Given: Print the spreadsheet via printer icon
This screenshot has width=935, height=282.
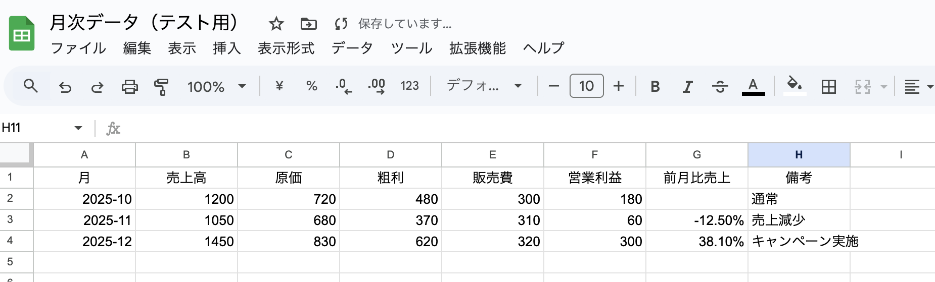Looking at the screenshot, I should coord(129,87).
